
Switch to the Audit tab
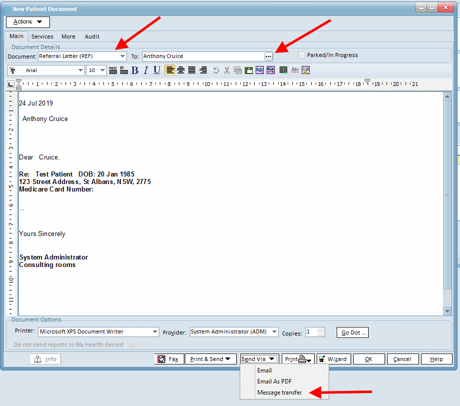pyautogui.click(x=92, y=36)
